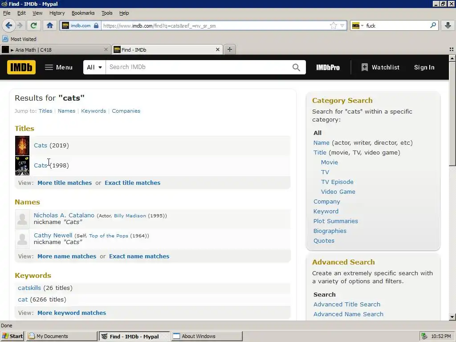Click the IMDb search magnifier icon

pyautogui.click(x=296, y=68)
